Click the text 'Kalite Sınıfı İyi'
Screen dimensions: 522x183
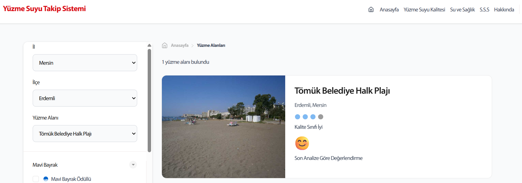tap(308, 127)
